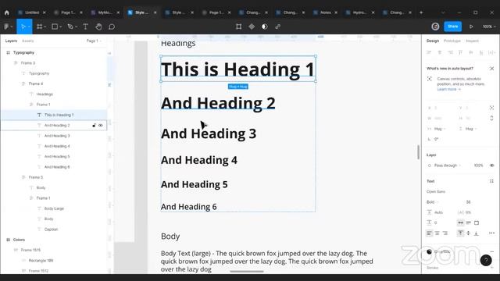This screenshot has width=500, height=281.
Task: Select the And Heading 3 layer
Action: (x=57, y=136)
